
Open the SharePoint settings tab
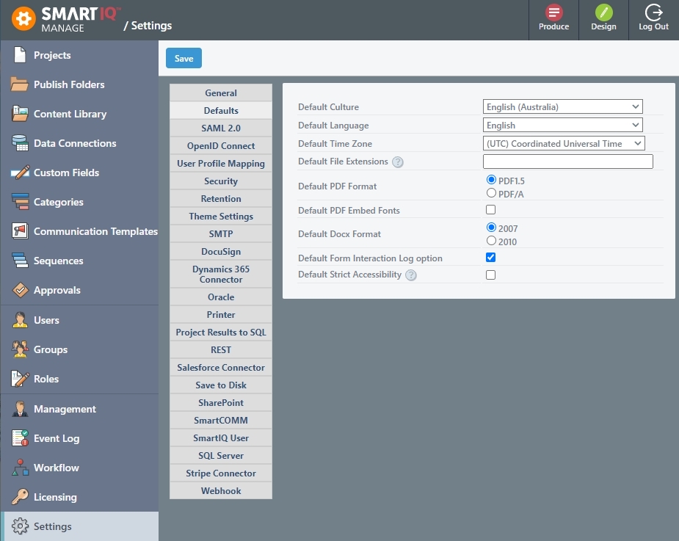221,403
